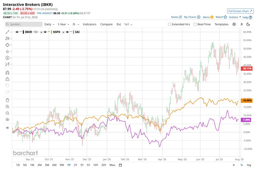Hide the IAI series eye icon

click(67, 32)
